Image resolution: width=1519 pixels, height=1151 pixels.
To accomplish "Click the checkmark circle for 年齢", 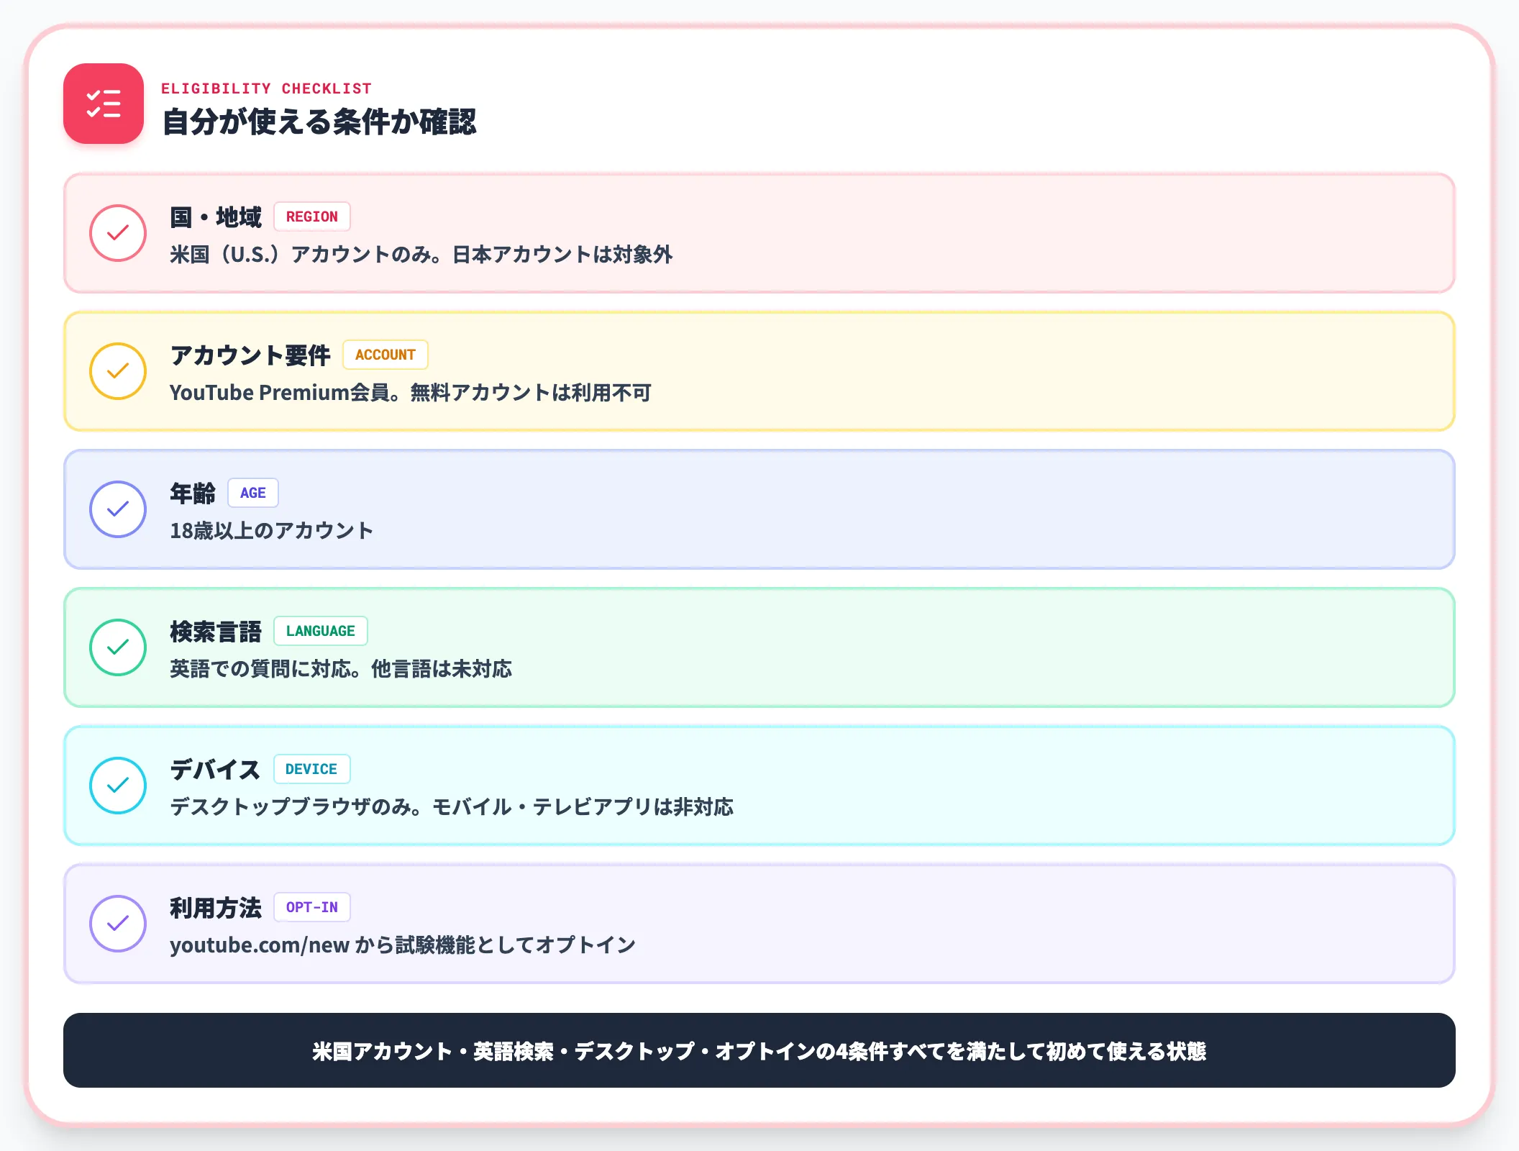I will click(118, 509).
